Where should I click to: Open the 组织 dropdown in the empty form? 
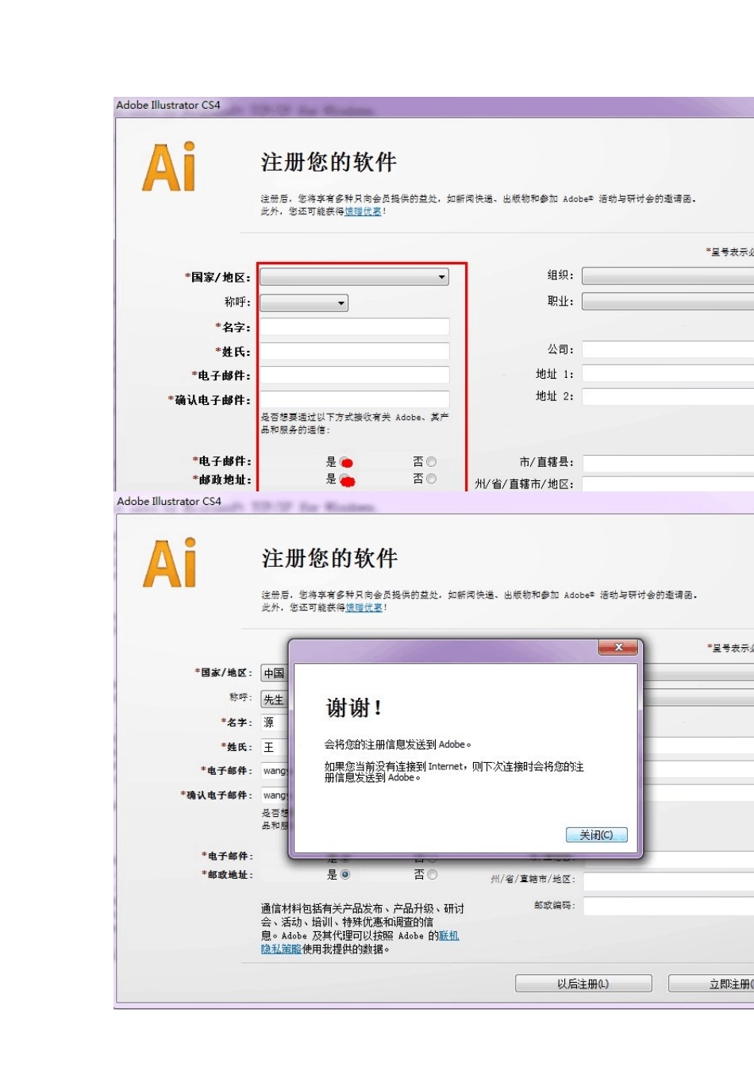pyautogui.click(x=667, y=276)
